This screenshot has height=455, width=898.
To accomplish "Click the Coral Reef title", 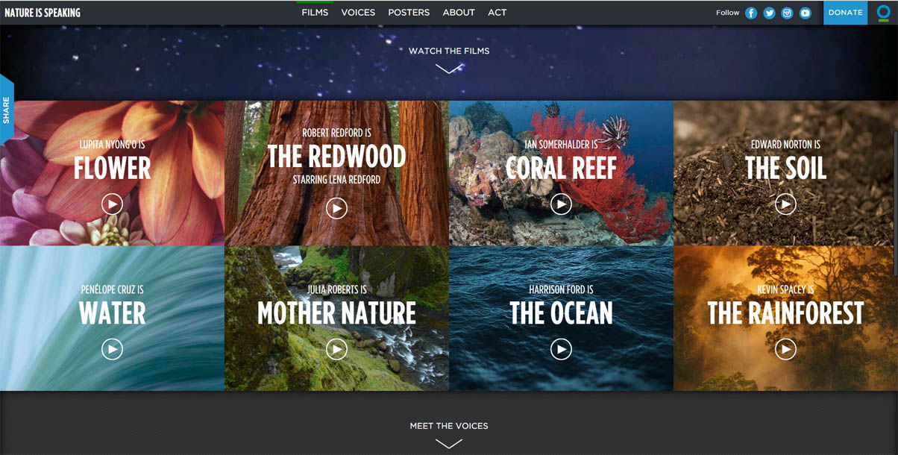I will point(561,169).
